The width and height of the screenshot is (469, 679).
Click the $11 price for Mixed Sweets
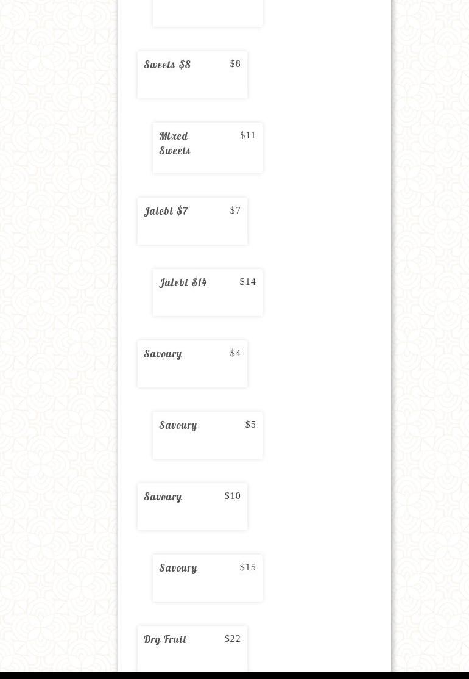tap(248, 135)
